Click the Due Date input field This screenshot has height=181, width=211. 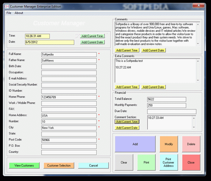(x=172, y=111)
